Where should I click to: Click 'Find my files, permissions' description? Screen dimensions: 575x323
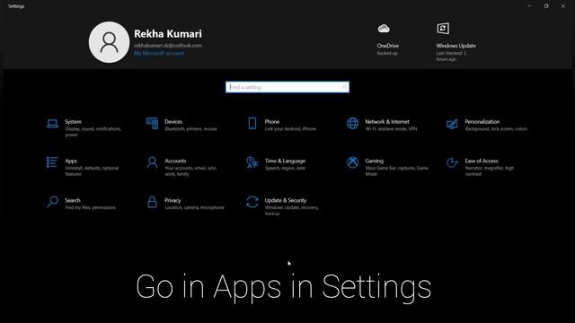(x=90, y=207)
